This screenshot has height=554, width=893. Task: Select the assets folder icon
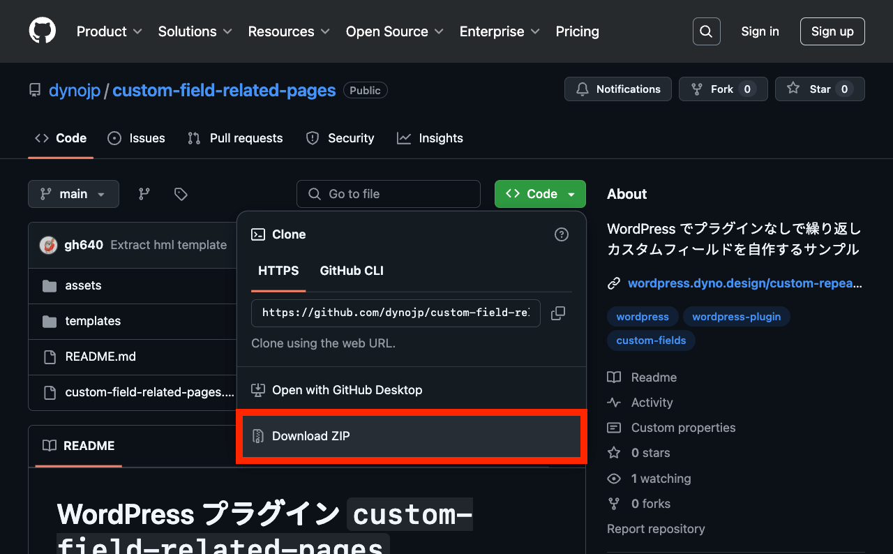tap(50, 285)
